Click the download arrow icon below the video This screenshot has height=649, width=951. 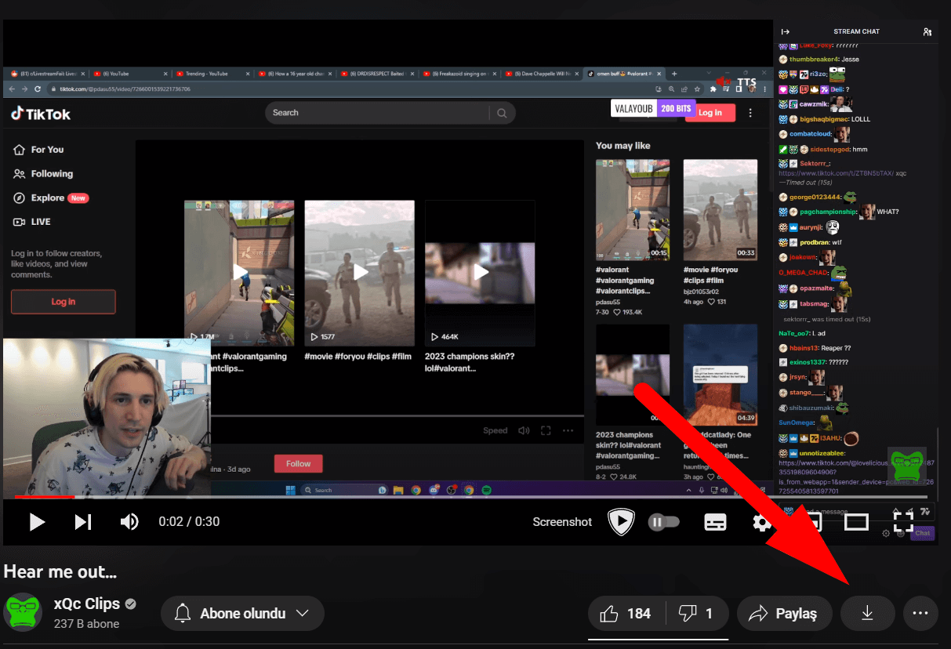click(x=867, y=614)
